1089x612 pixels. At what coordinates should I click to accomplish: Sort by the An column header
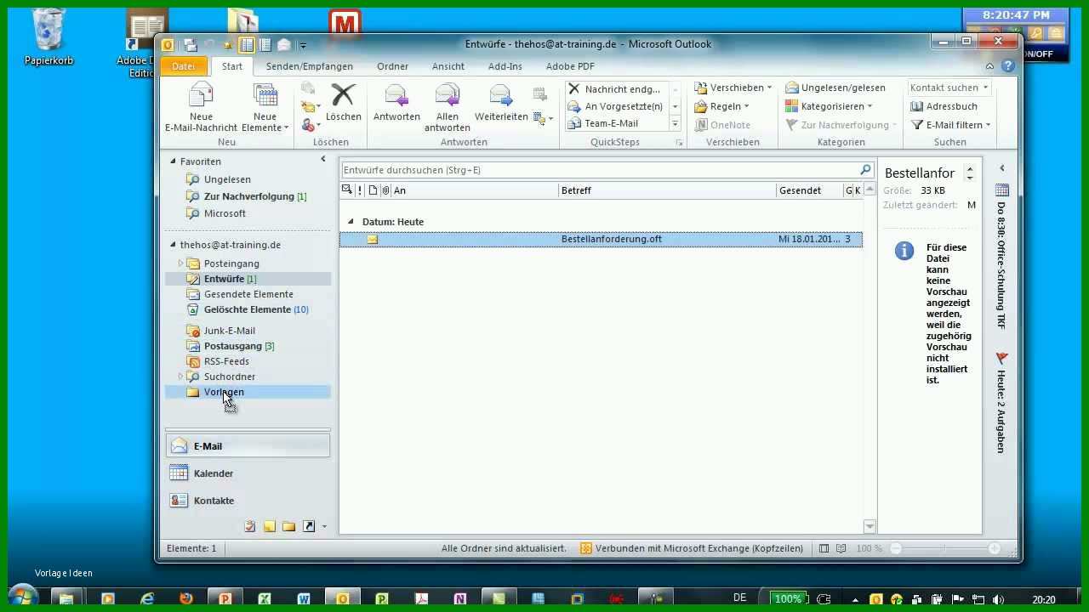click(x=474, y=190)
